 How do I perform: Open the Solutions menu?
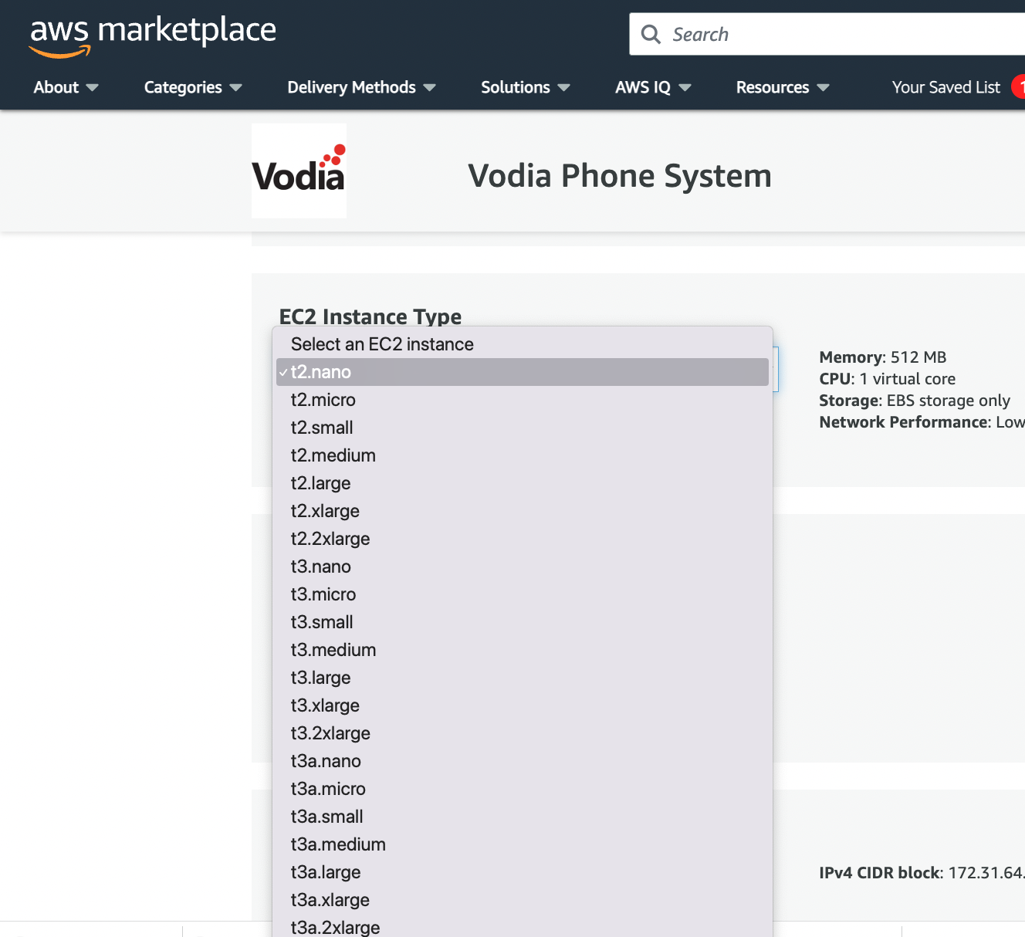coord(524,87)
